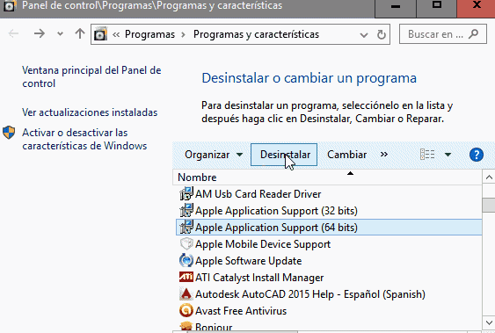This screenshot has height=333, width=495.
Task: Click Avast Free Antivirus icon
Action: pyautogui.click(x=186, y=311)
